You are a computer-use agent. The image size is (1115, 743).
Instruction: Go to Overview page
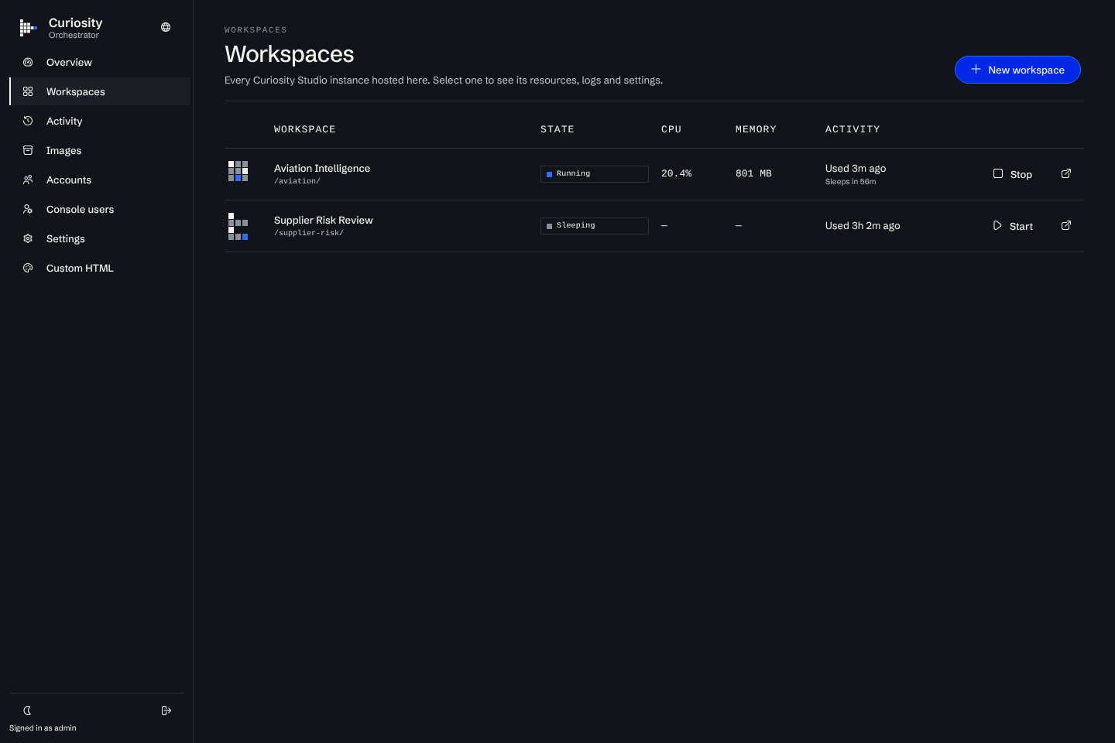point(100,62)
